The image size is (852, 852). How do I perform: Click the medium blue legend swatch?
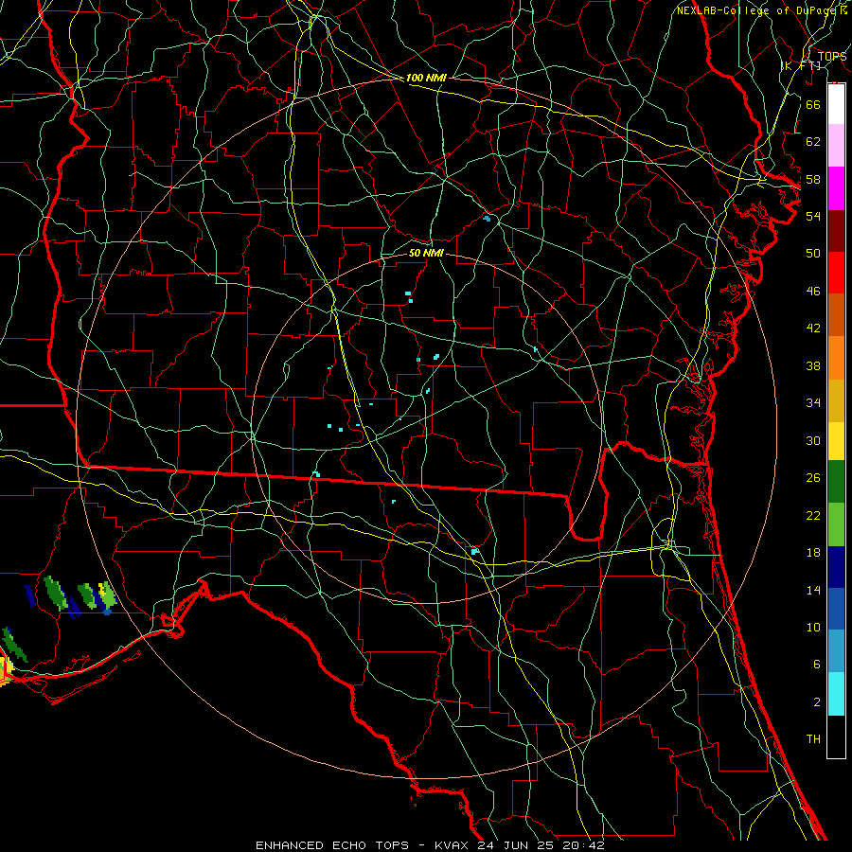(836, 609)
